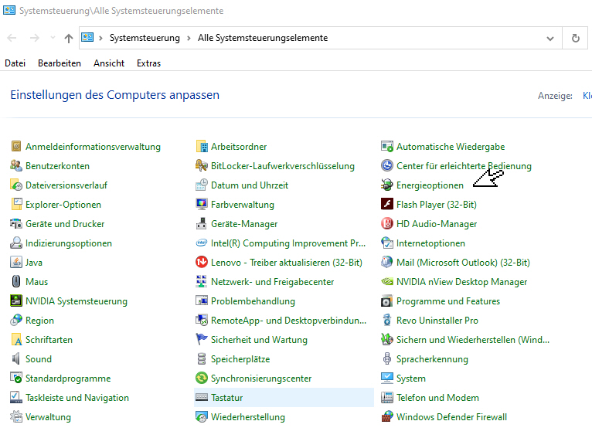Image resolution: width=592 pixels, height=438 pixels.
Task: Open the Anmeldeinformationsverwaltung safe icon
Action: click(16, 146)
